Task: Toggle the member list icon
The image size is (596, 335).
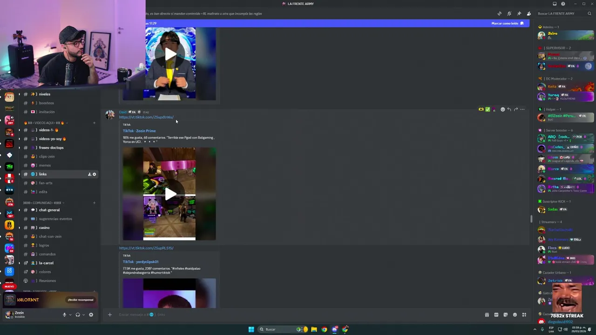Action: 528,13
